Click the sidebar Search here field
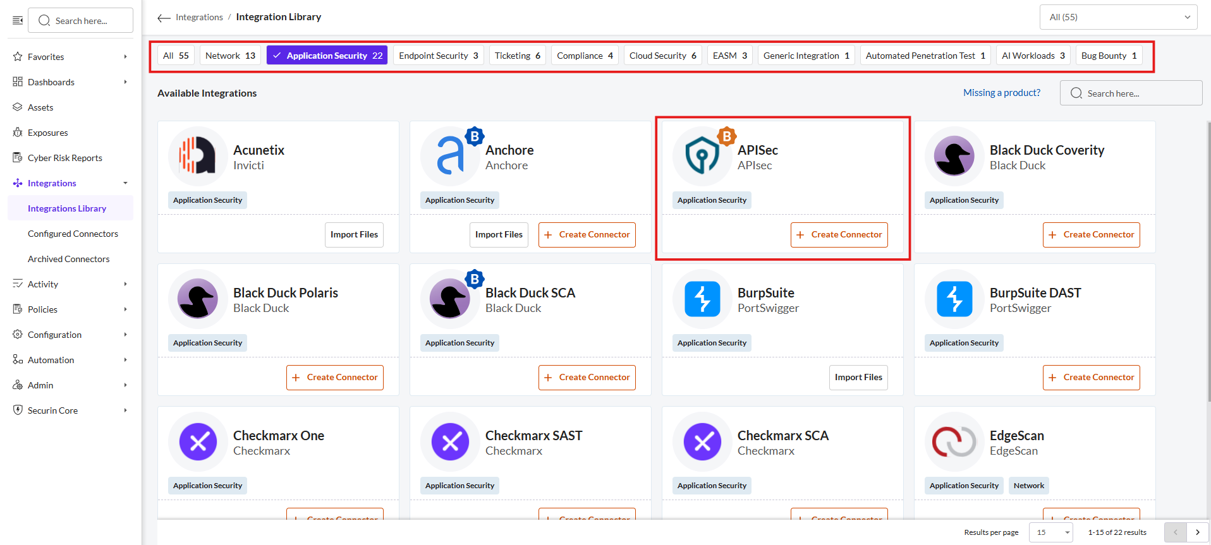 (81, 20)
